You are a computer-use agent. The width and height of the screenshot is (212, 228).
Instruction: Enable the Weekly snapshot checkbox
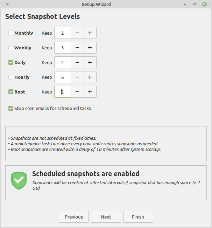(11, 48)
